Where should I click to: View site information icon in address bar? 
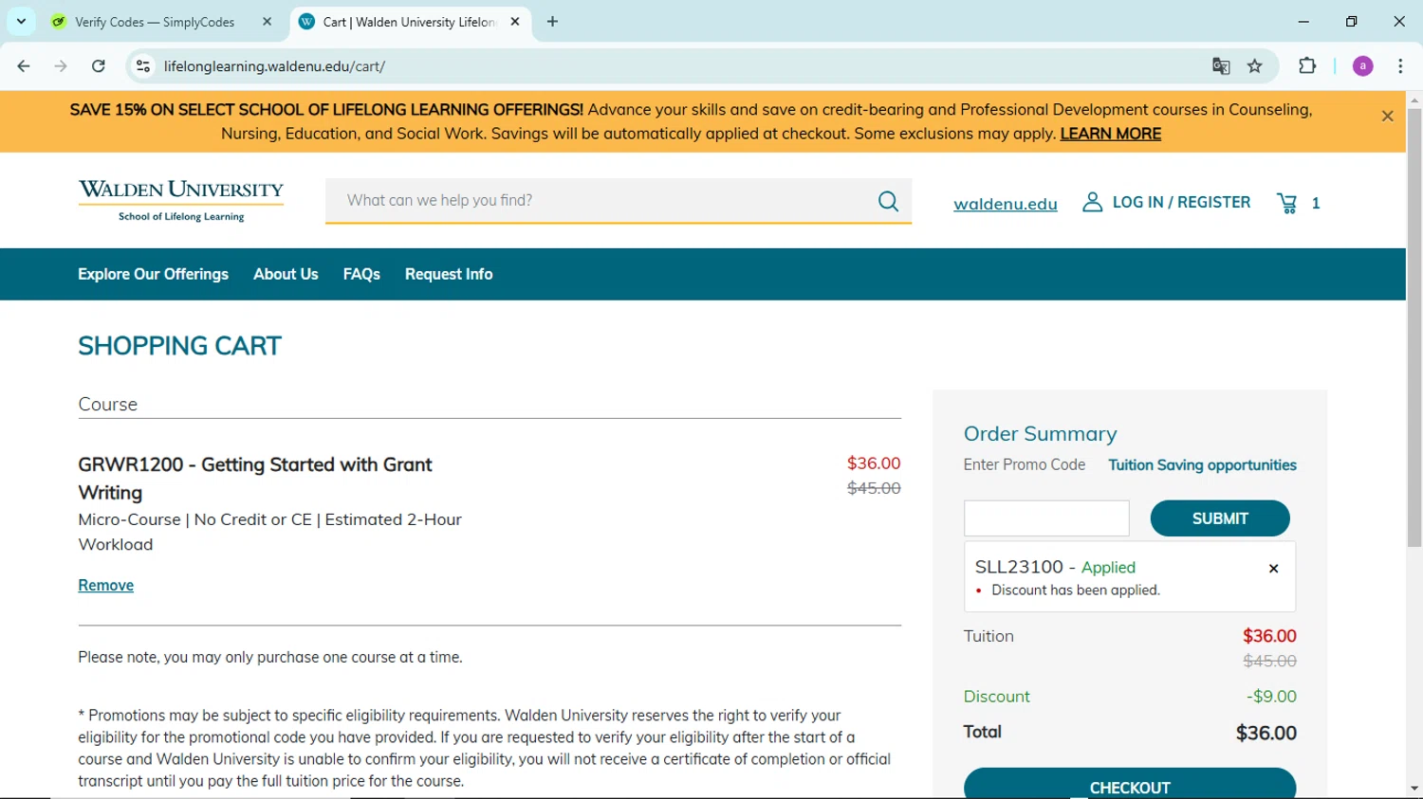pos(143,66)
